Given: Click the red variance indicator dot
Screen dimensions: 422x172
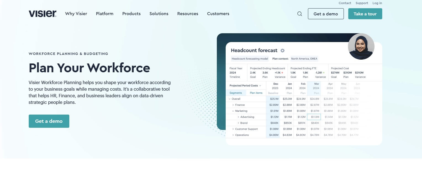Looking at the screenshot, I should 282,73.
